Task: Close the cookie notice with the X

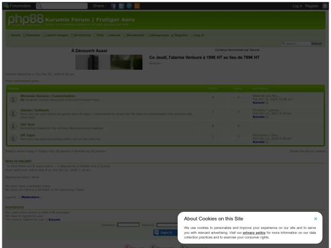Action: 316,219
